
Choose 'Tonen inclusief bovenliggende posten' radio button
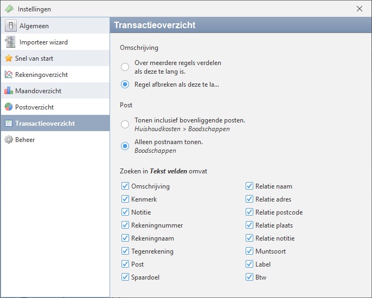125,125
